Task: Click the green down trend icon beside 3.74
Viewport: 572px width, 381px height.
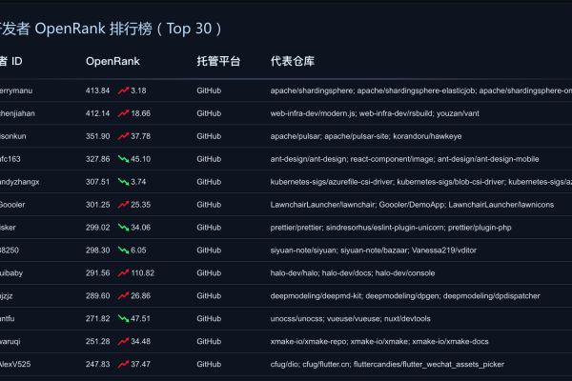Action: click(x=123, y=182)
